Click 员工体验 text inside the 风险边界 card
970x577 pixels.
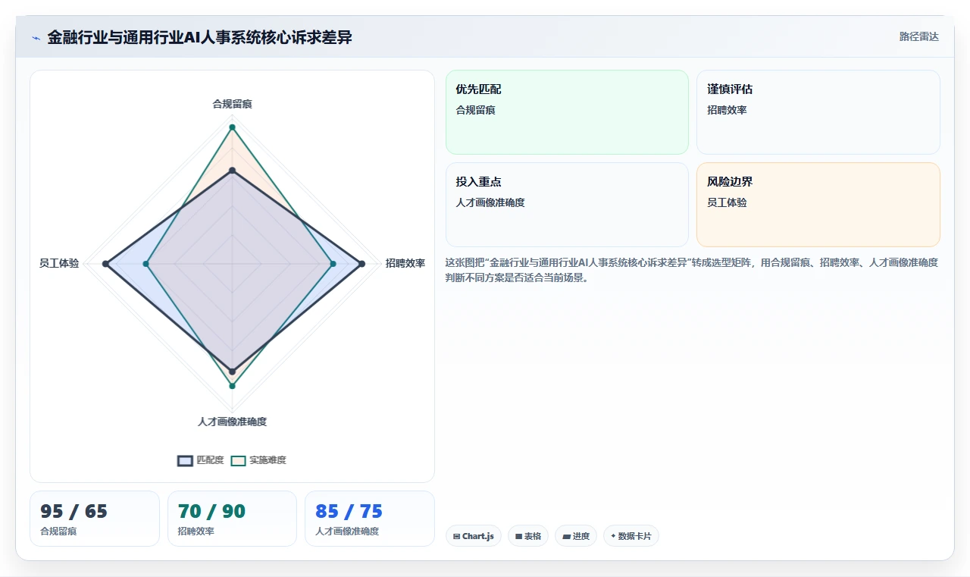[x=727, y=202]
